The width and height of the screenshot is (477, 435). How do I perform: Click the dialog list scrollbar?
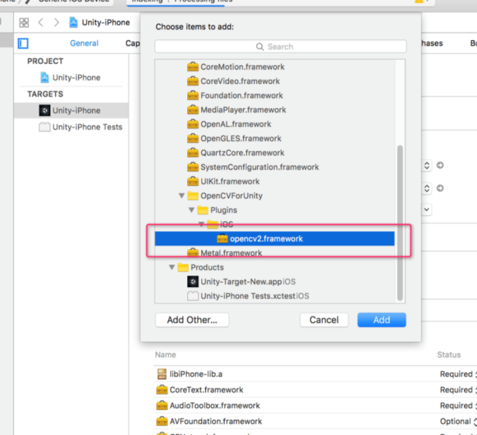click(400, 223)
